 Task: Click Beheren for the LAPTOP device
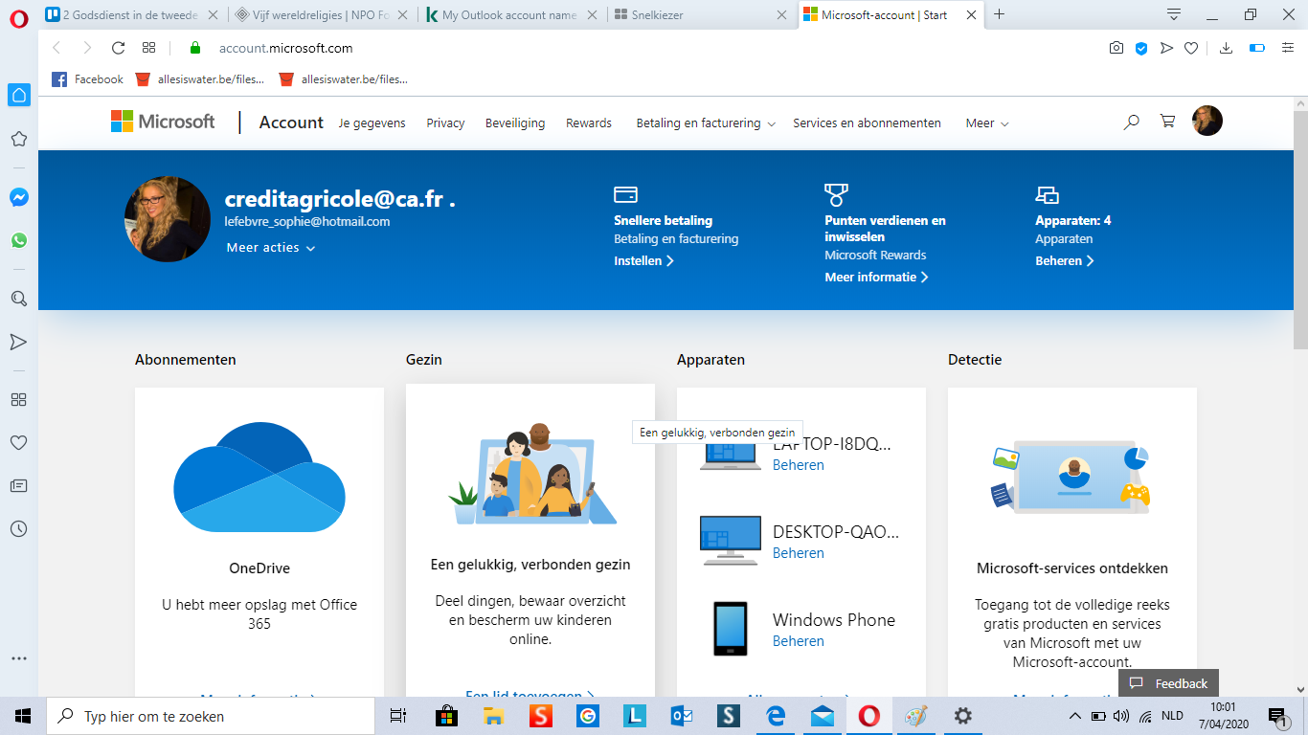coord(799,464)
